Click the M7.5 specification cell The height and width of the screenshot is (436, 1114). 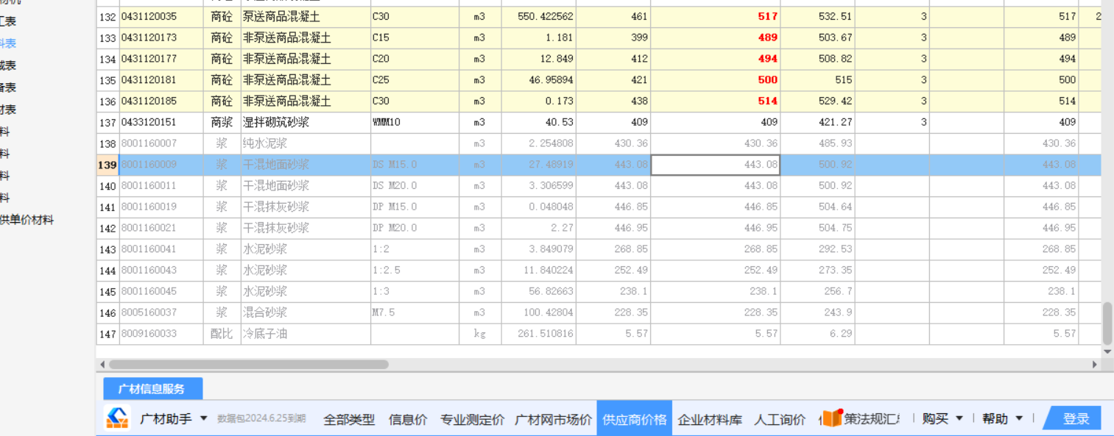point(415,312)
